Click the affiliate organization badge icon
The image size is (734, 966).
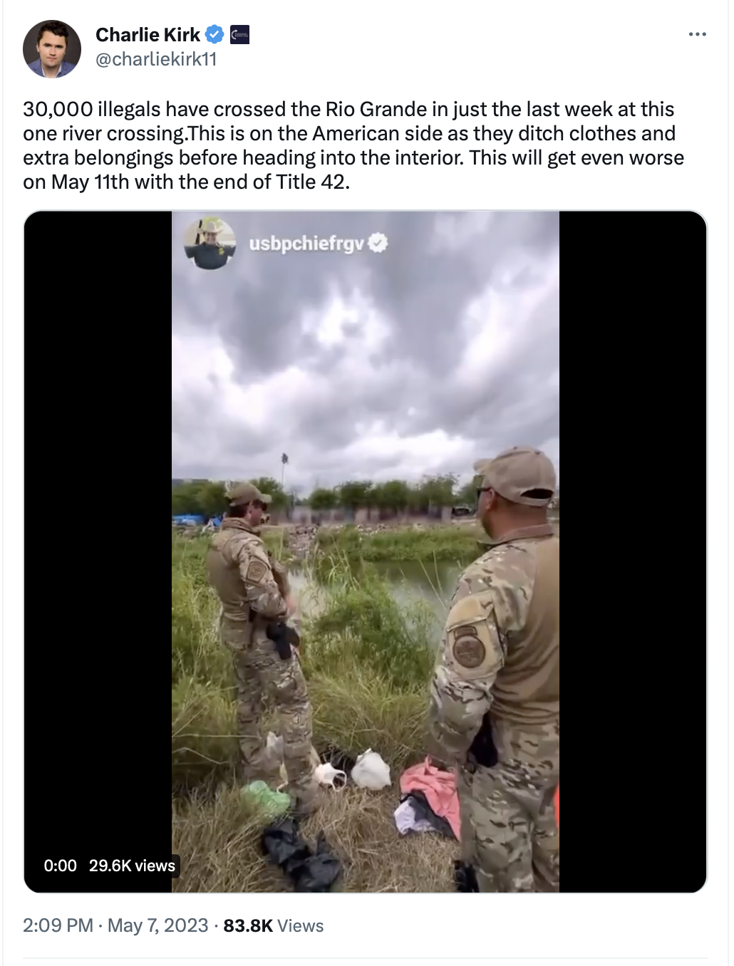[x=239, y=34]
